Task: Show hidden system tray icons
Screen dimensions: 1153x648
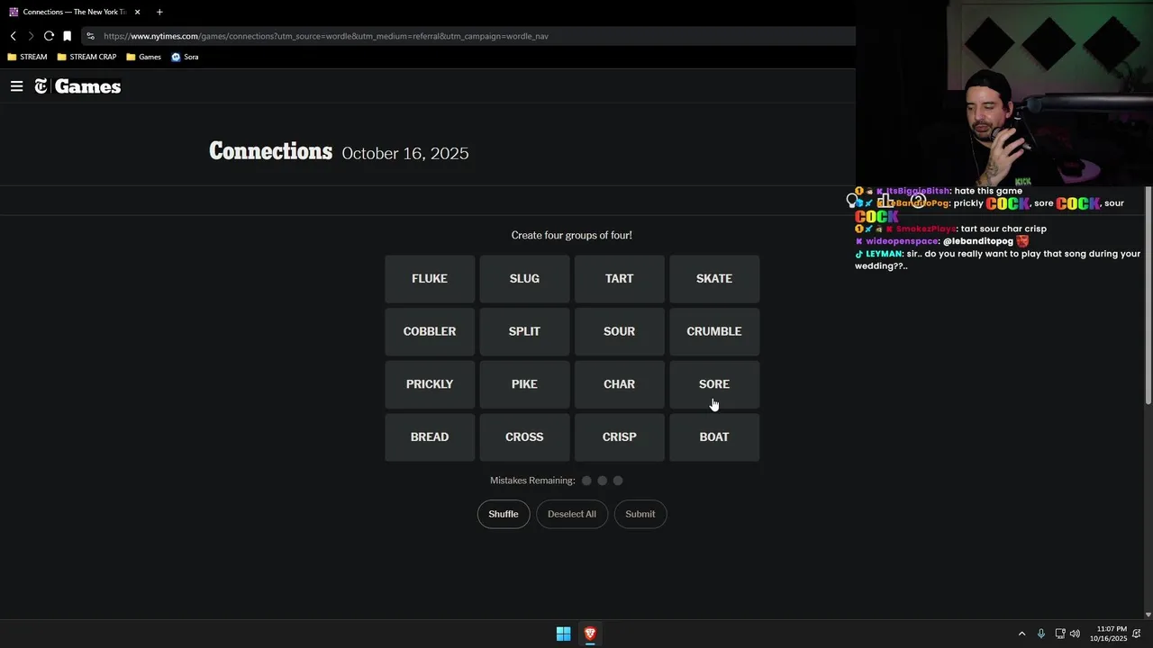Action: pos(1021,634)
